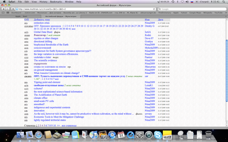This screenshot has height=142, width=228.
Task: Open battery Charged status menu
Action: click(202, 1)
